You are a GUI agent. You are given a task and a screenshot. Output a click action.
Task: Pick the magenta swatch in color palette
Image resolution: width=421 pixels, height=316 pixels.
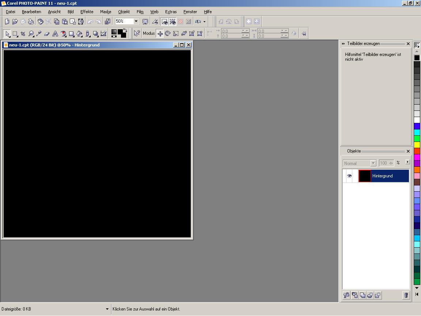click(417, 157)
